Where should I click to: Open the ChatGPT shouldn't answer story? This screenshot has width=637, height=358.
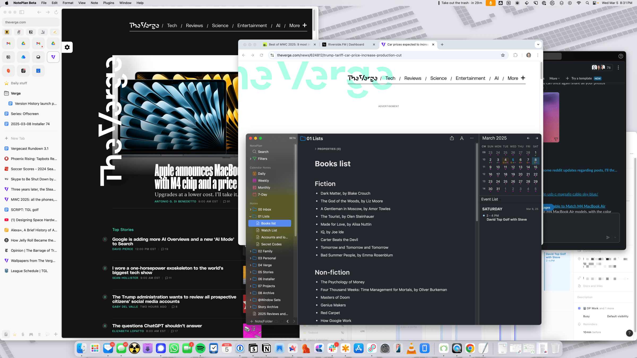(157, 326)
